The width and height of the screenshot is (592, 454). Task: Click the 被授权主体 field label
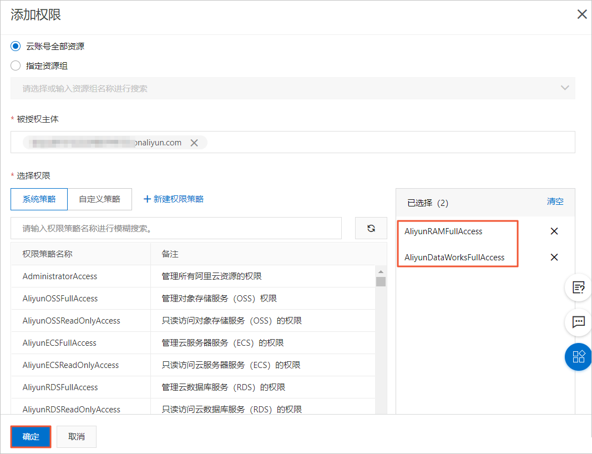click(37, 119)
